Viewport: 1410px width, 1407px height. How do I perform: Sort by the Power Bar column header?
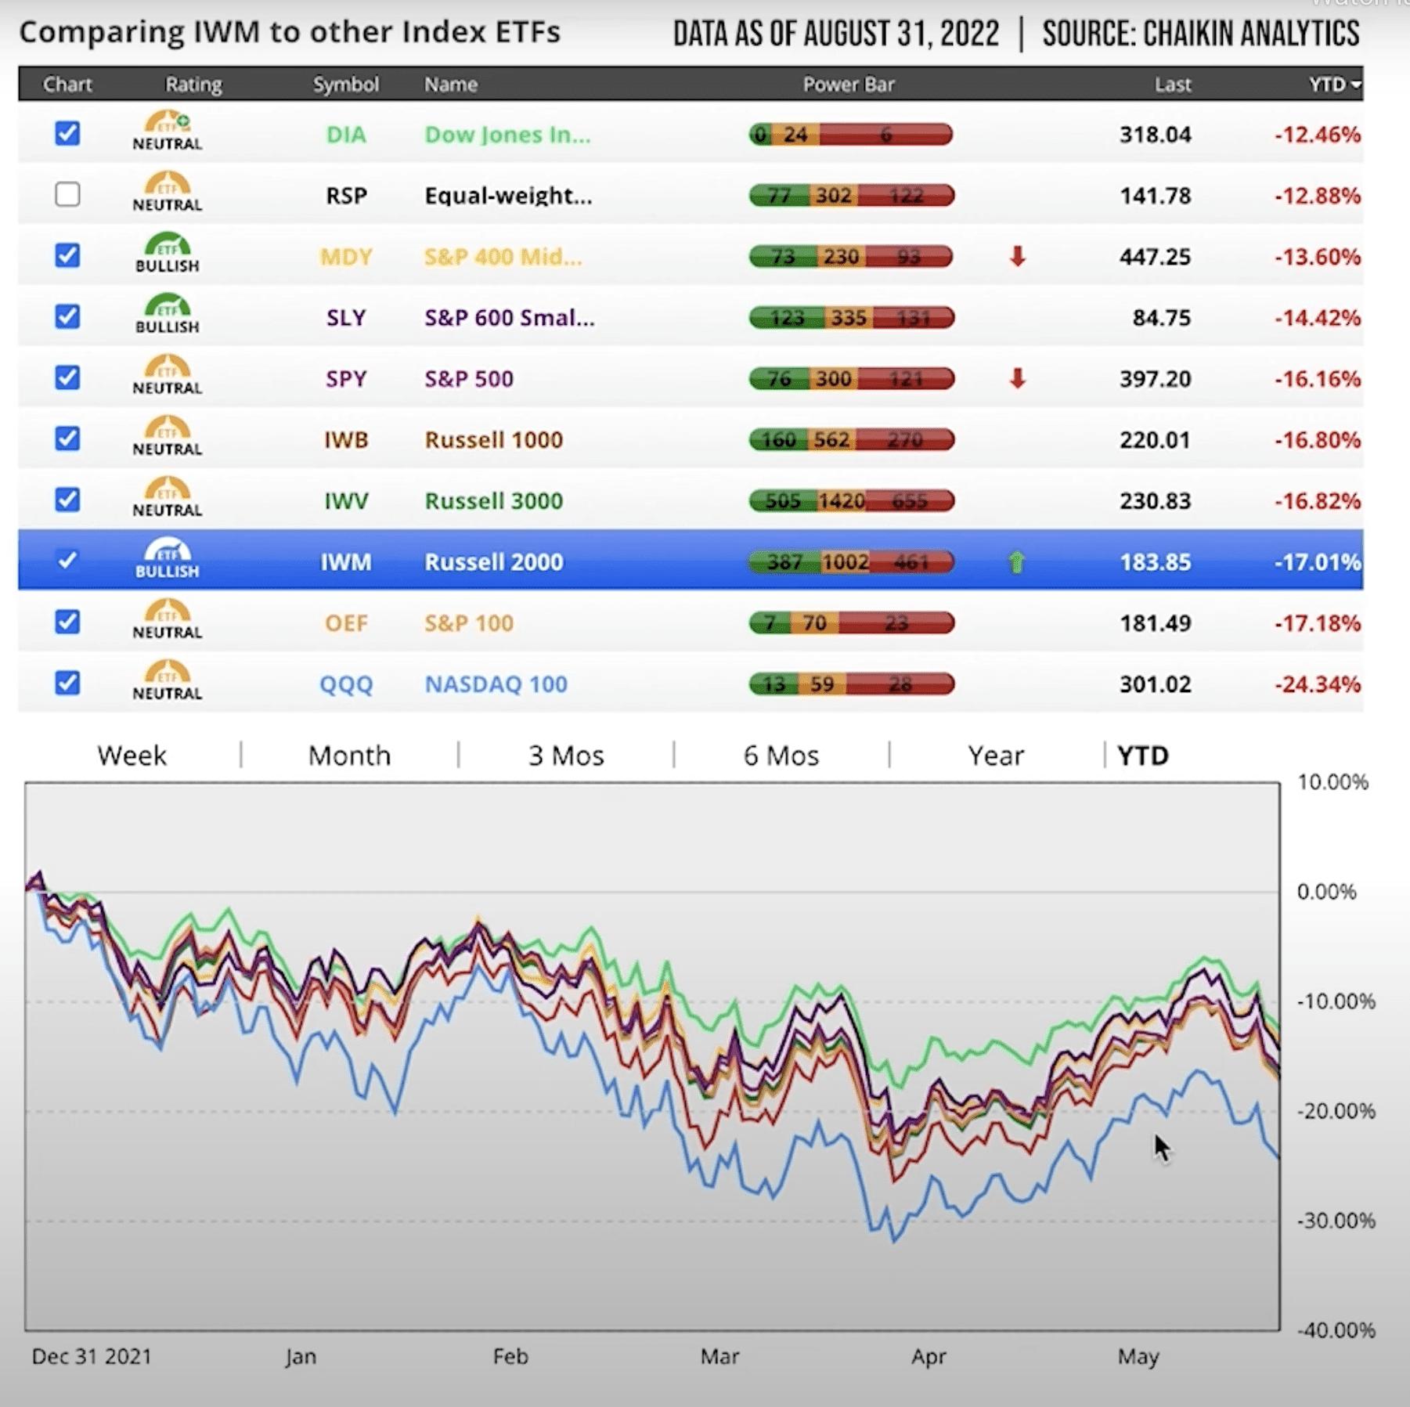[x=849, y=84]
